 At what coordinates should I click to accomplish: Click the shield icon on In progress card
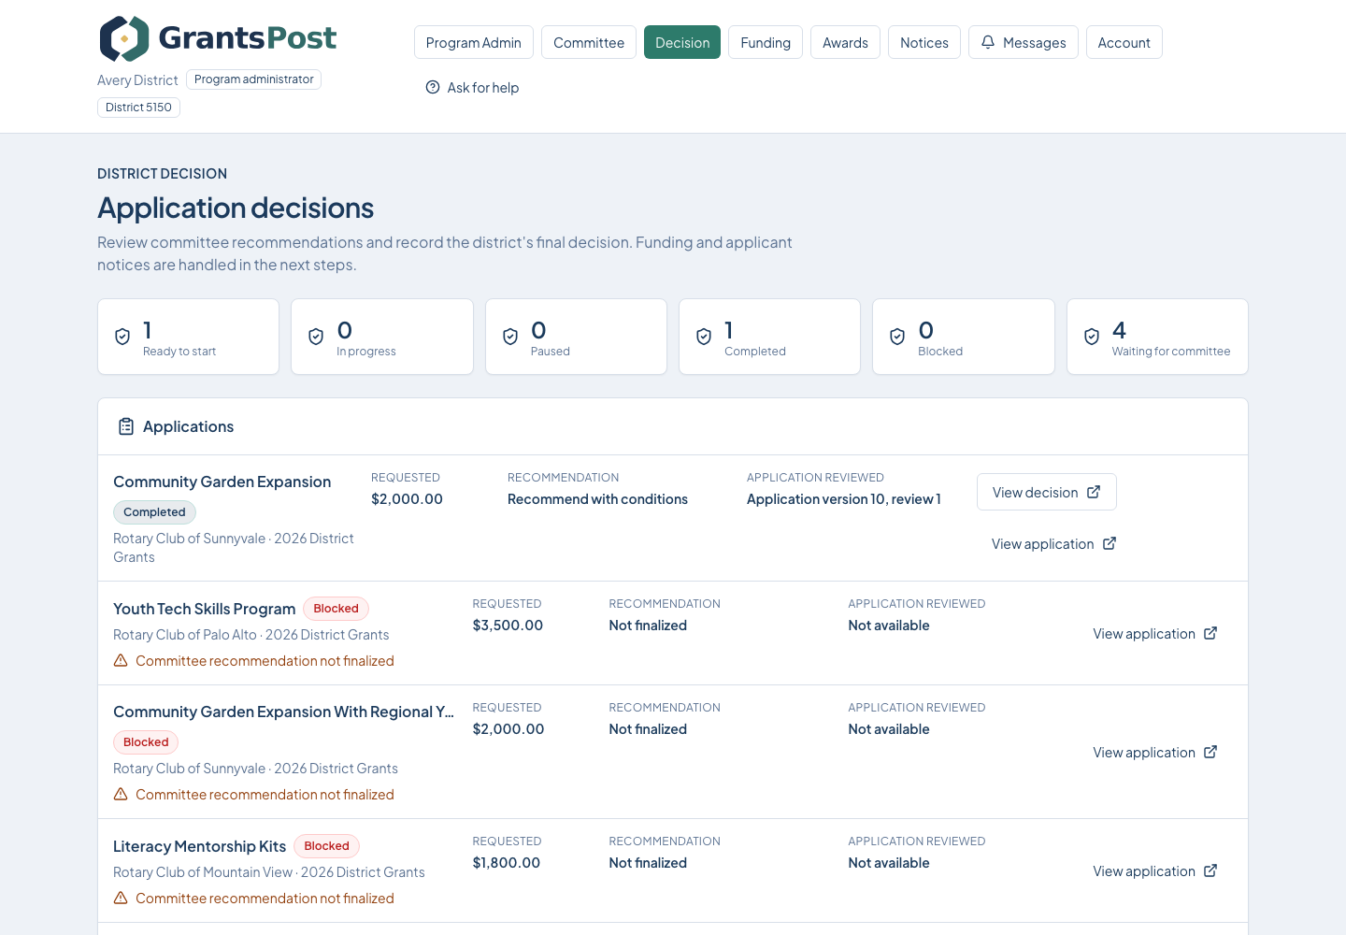pos(316,337)
